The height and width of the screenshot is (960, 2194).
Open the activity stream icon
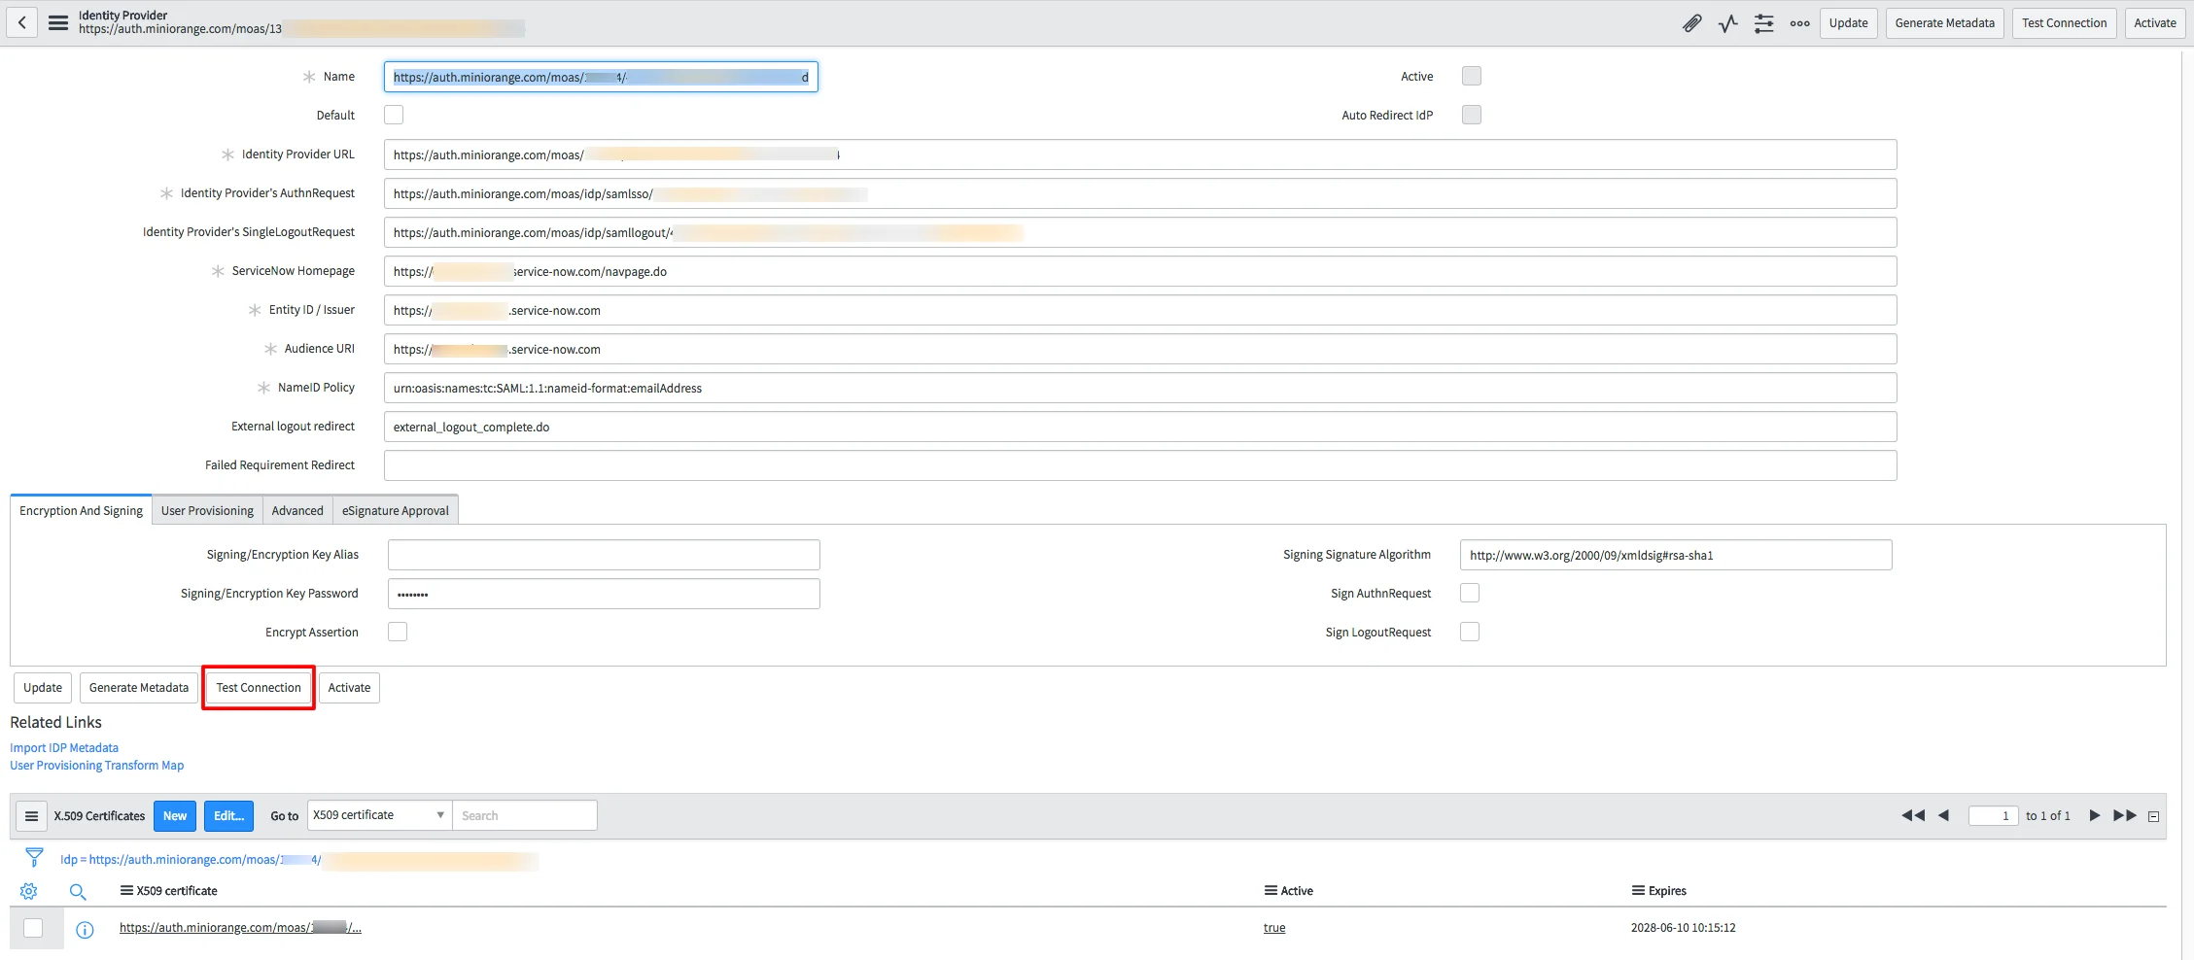click(x=1727, y=22)
